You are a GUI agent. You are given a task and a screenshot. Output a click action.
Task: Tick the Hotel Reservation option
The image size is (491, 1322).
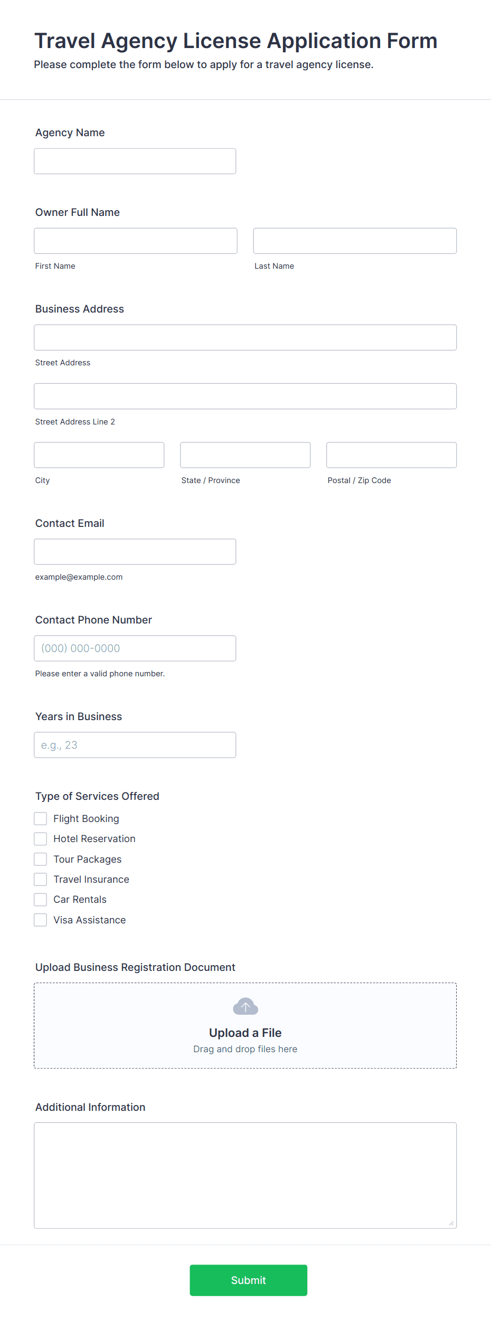point(41,838)
